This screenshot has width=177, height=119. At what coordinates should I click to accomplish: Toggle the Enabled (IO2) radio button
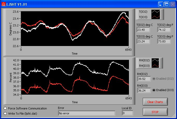tap(154, 79)
